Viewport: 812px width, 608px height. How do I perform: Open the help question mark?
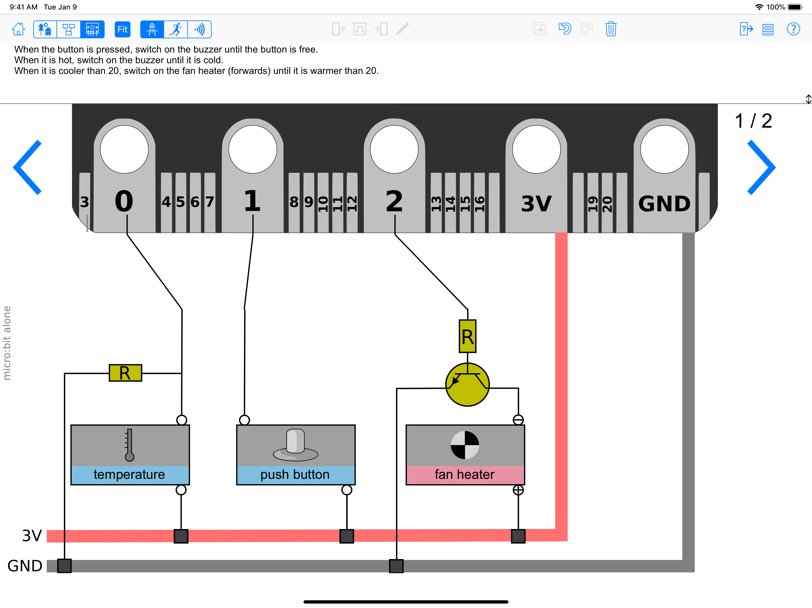pyautogui.click(x=793, y=29)
